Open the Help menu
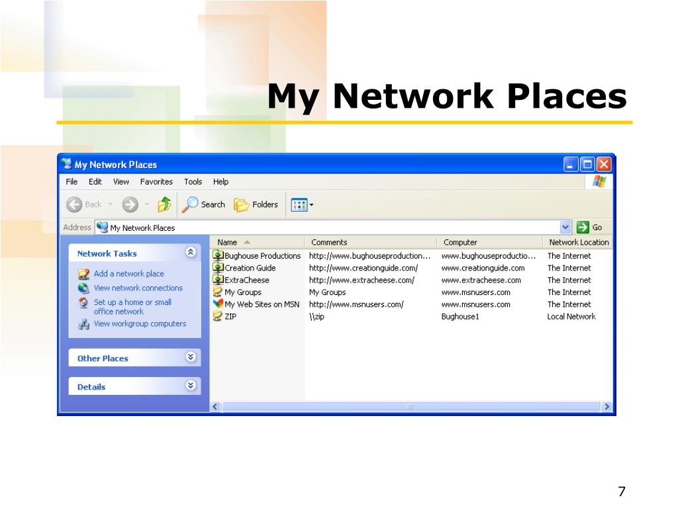The image size is (678, 508). click(x=220, y=181)
